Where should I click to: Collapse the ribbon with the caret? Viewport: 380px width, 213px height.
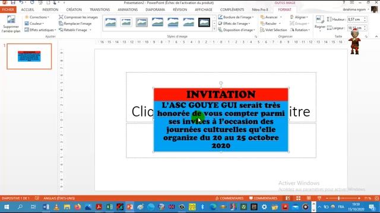[x=376, y=37]
